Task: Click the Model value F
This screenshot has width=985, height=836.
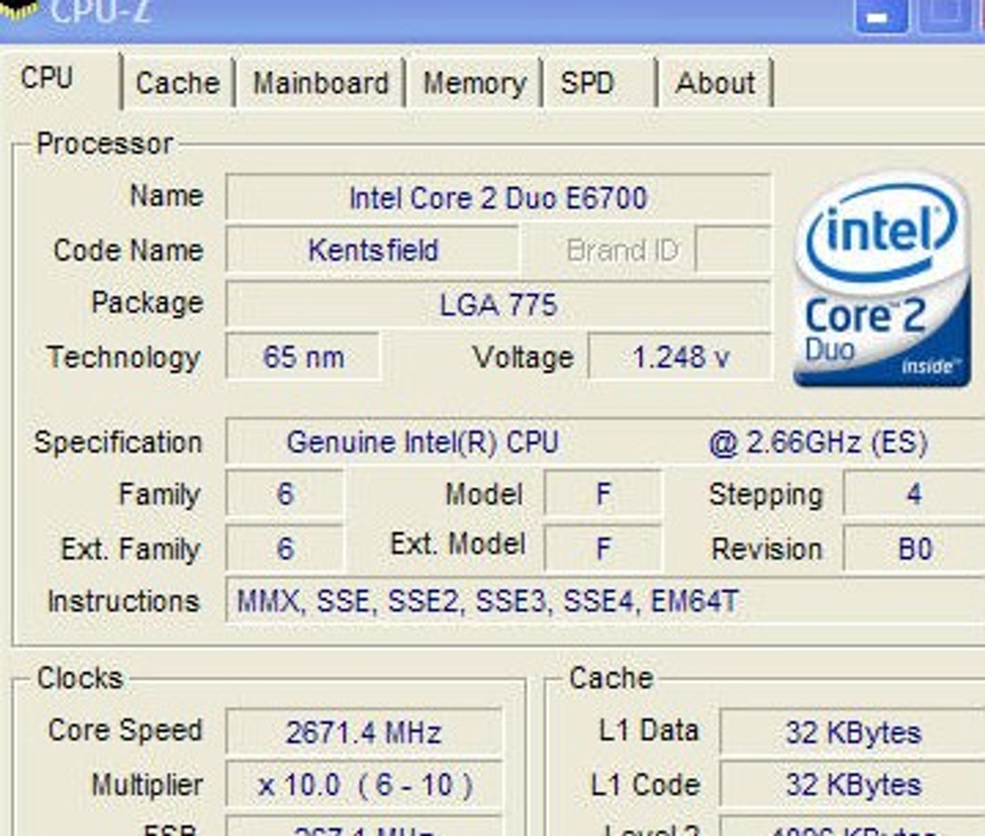Action: [x=603, y=494]
